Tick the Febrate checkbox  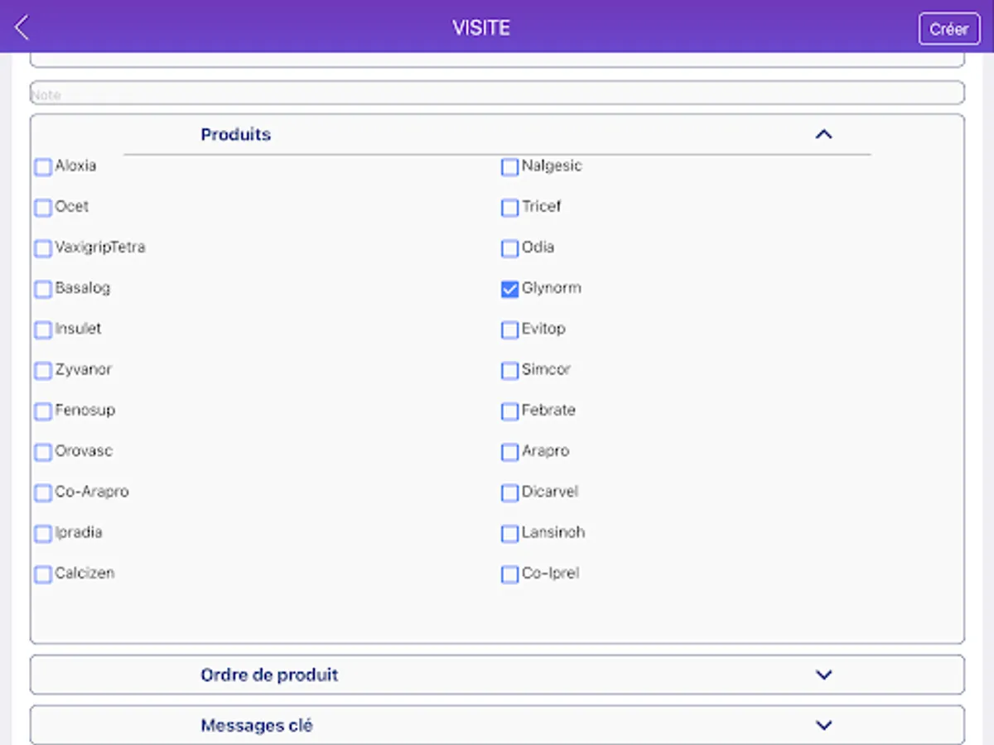(510, 411)
